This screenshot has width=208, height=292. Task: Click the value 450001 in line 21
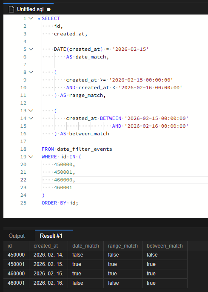tap(63, 172)
